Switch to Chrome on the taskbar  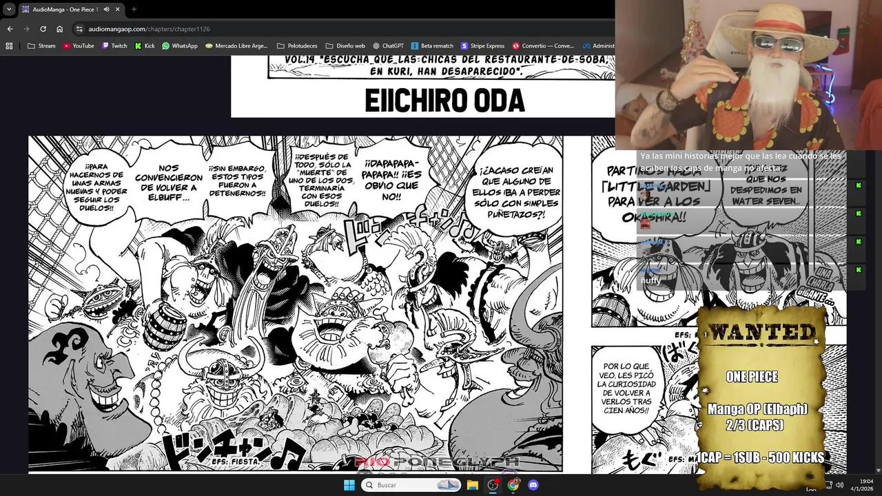513,485
